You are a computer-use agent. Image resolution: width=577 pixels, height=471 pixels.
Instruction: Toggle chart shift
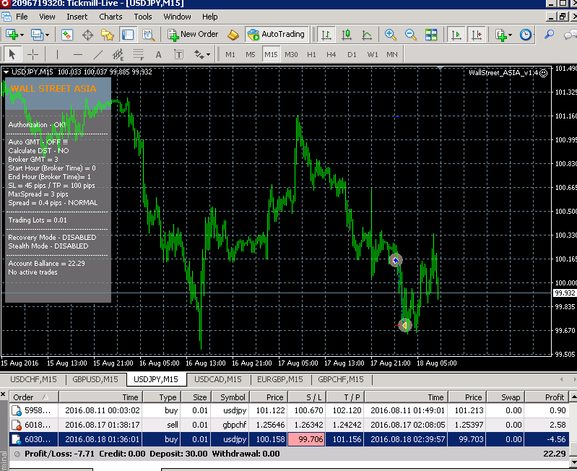point(477,35)
